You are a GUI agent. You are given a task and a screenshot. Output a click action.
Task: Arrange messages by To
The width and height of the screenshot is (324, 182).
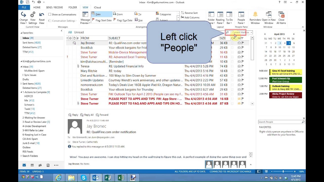coord(138,14)
